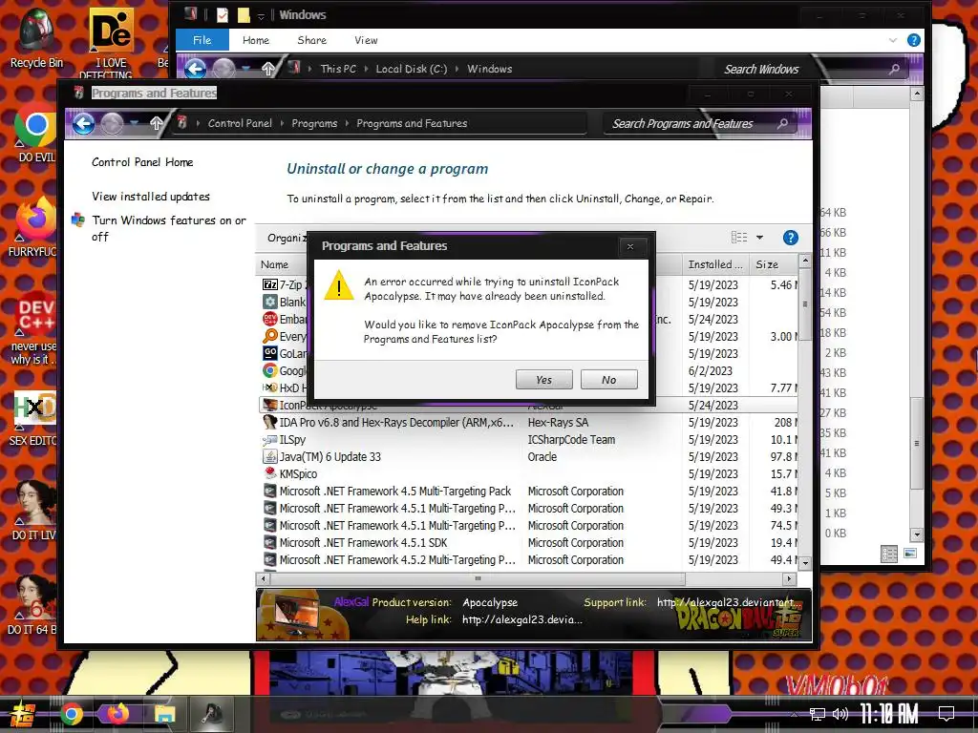Open the Share tab in Windows explorer

coord(312,40)
